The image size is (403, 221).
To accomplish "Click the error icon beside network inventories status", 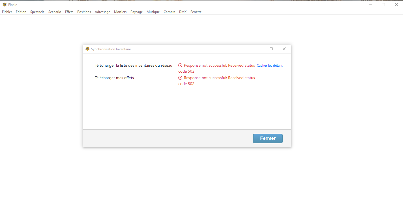I will [x=180, y=65].
